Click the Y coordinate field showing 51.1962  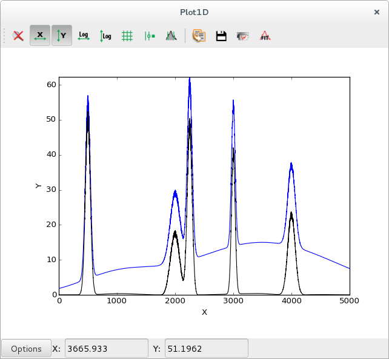(x=206, y=349)
